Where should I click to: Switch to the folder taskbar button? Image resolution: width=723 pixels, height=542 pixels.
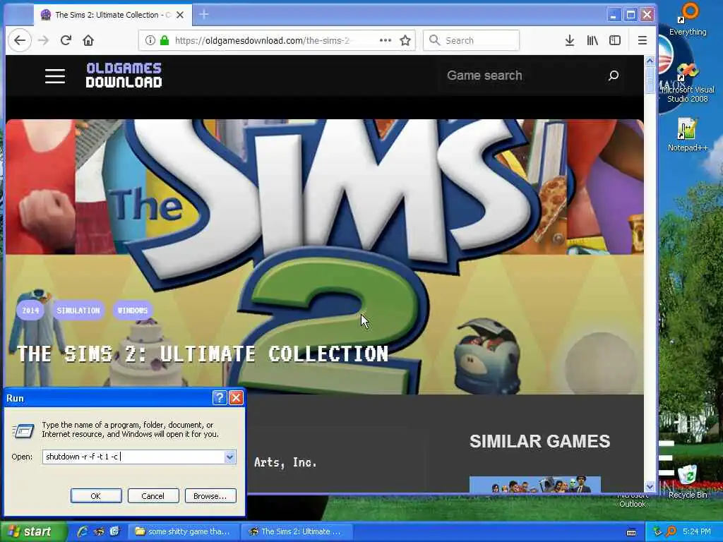[x=183, y=531]
